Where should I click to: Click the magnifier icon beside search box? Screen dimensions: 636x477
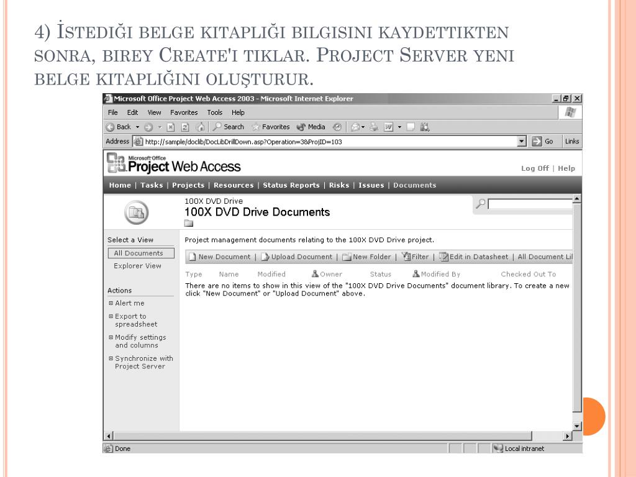click(481, 203)
